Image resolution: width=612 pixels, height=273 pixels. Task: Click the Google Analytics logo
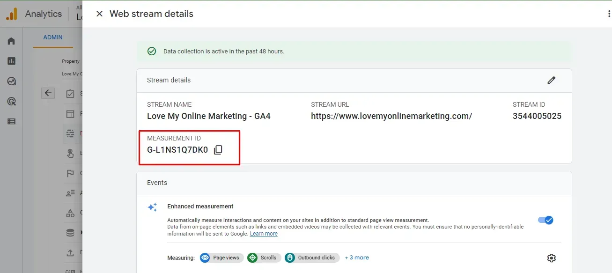[x=12, y=14]
